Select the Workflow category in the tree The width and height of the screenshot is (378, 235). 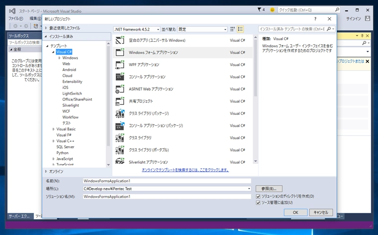(x=70, y=117)
